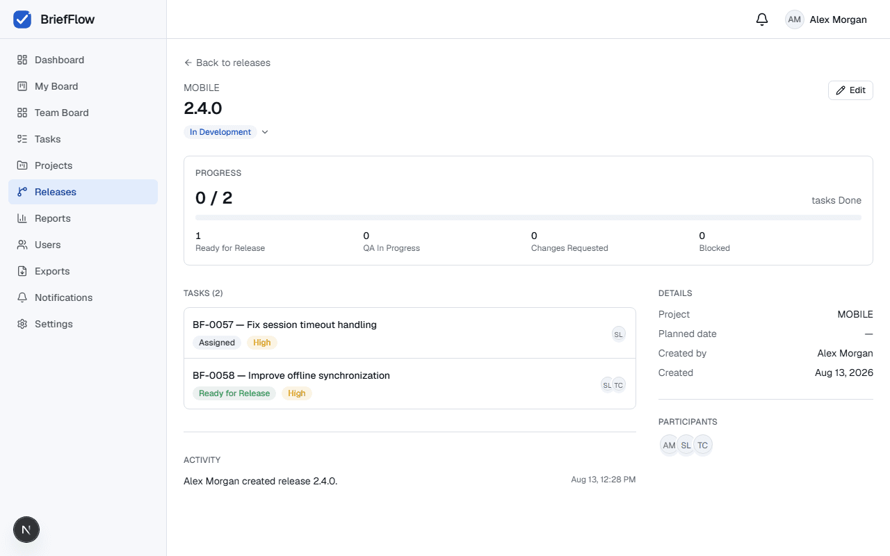Go back to releases list

pyautogui.click(x=227, y=63)
